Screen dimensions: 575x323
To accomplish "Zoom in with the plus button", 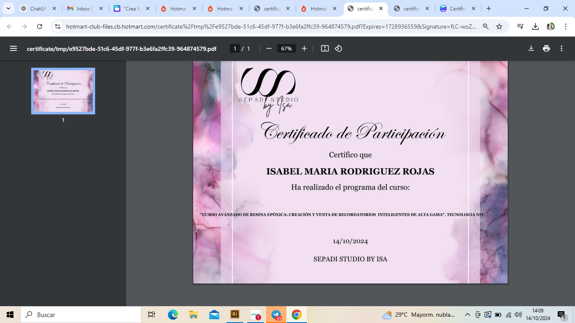I will (304, 48).
